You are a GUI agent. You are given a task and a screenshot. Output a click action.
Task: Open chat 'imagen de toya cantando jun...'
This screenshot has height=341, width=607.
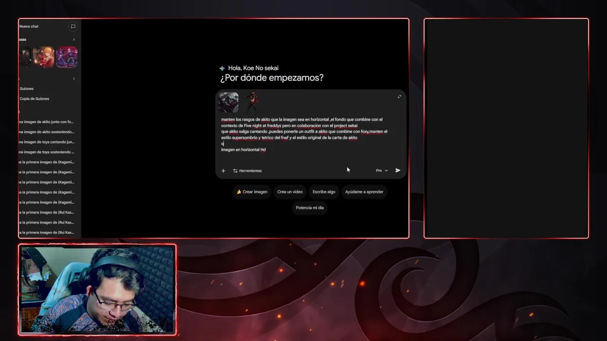(x=46, y=142)
